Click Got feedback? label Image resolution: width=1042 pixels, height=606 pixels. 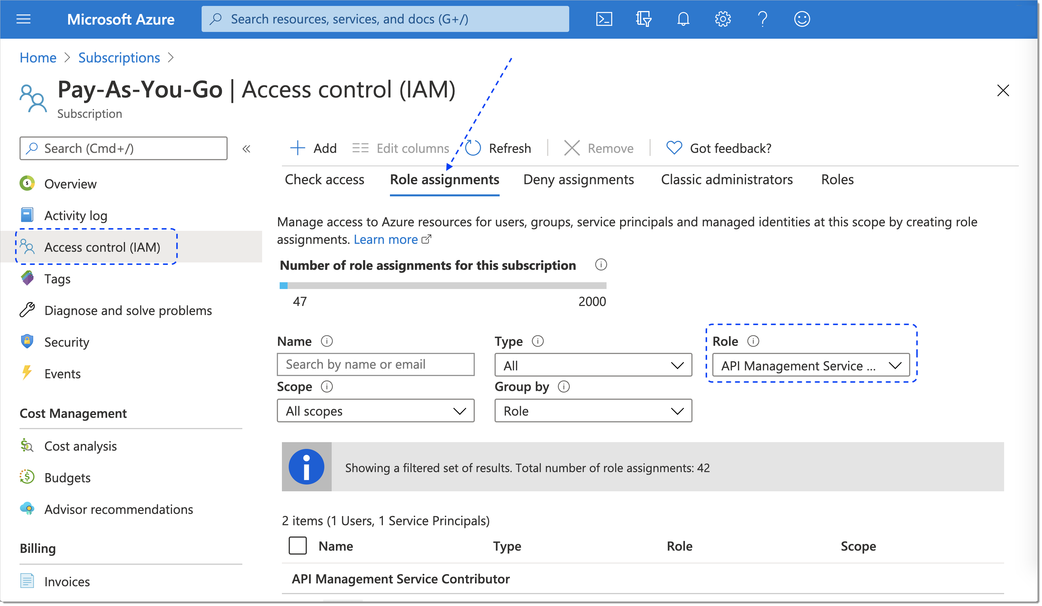click(x=731, y=148)
